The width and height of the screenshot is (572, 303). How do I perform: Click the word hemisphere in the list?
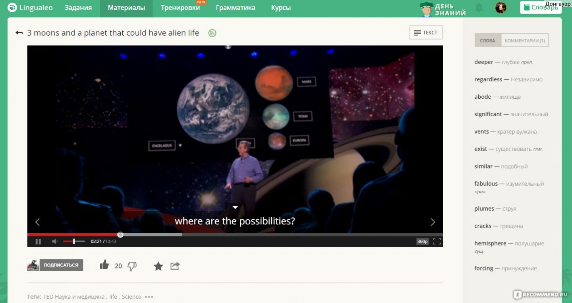[x=490, y=244]
